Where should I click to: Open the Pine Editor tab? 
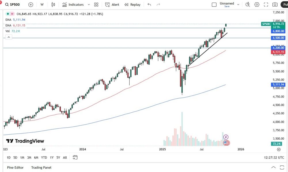click(x=15, y=167)
